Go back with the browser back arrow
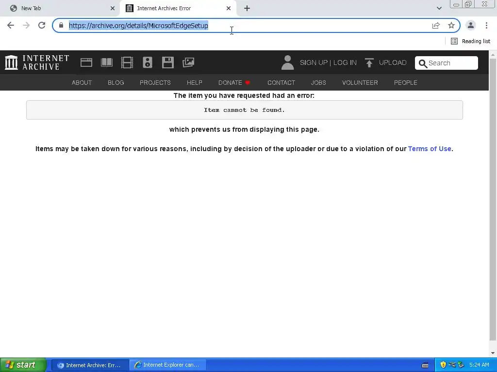497x372 pixels. (x=11, y=25)
